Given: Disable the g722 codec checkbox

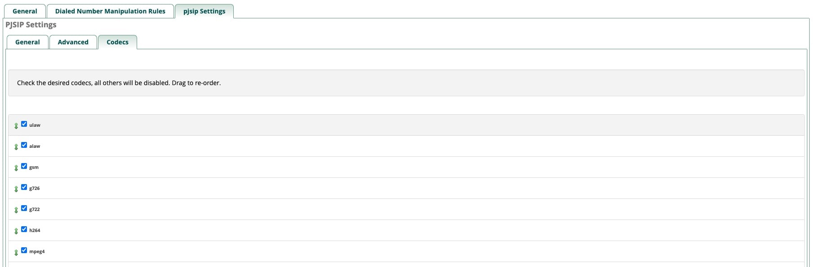Looking at the screenshot, I should pos(24,208).
